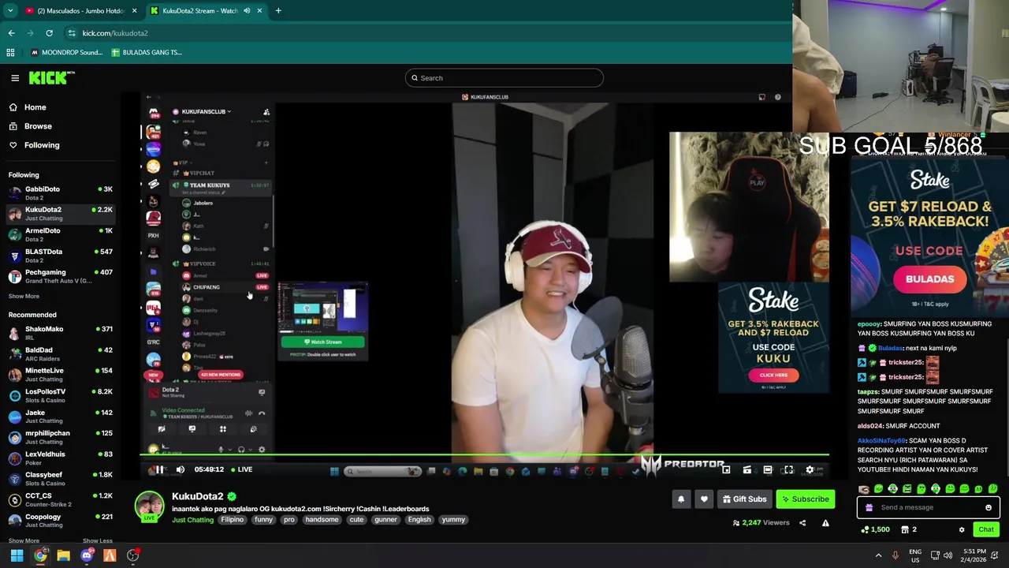Open chat settings gear icon
The image size is (1009, 568).
pos(962,529)
